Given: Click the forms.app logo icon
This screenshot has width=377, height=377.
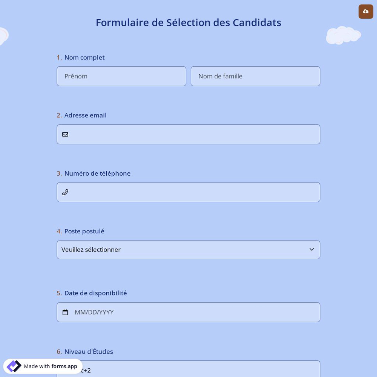Looking at the screenshot, I should [x=14, y=366].
